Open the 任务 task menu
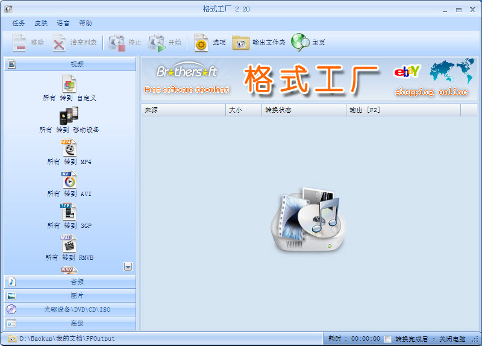Viewport: 482px width, 346px height. click(x=19, y=23)
